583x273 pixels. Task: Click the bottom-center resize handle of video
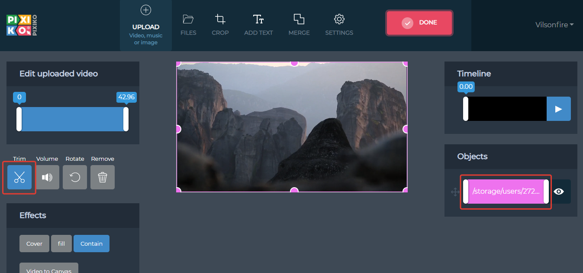coord(294,191)
